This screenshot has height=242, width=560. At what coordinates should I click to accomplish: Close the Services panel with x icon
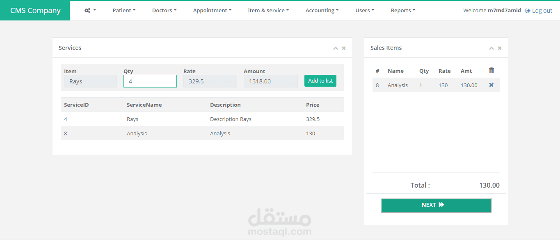pos(344,48)
